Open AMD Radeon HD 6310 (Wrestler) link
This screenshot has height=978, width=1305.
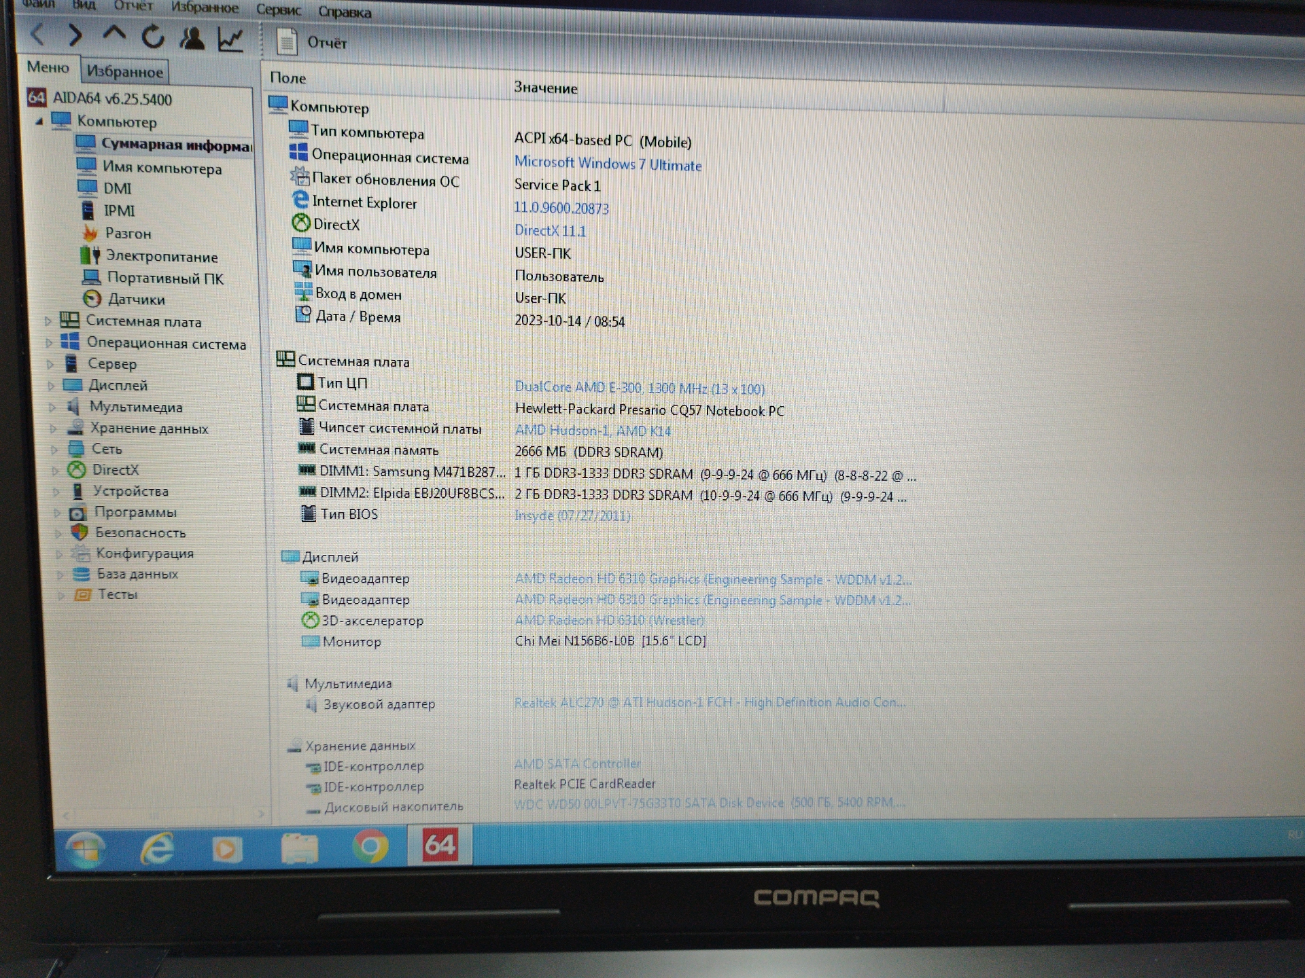[x=609, y=620]
